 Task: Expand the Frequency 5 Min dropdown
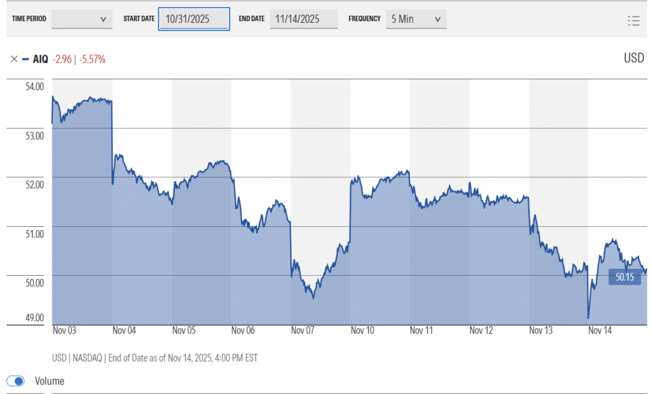(416, 19)
